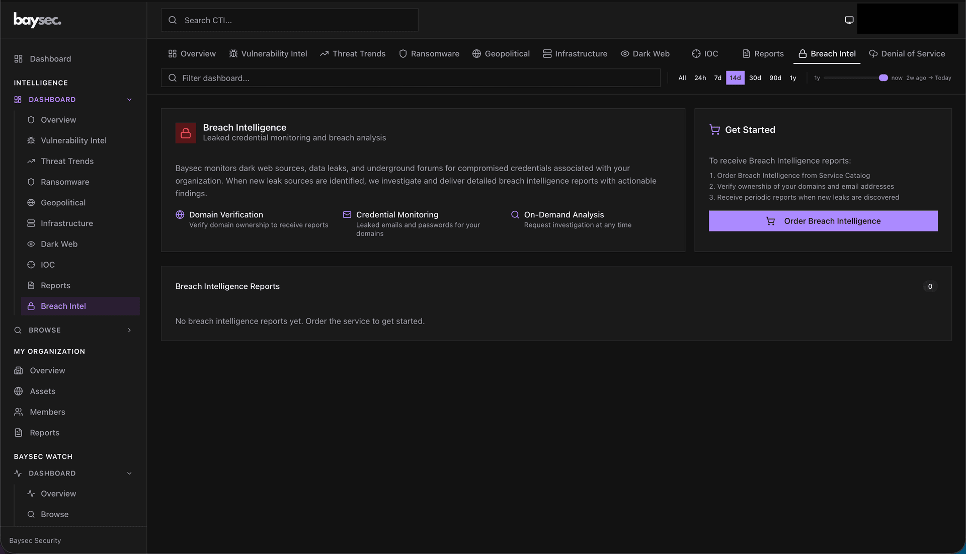This screenshot has width=966, height=554.
Task: Click the red lock Breach Intelligence icon
Action: point(186,133)
